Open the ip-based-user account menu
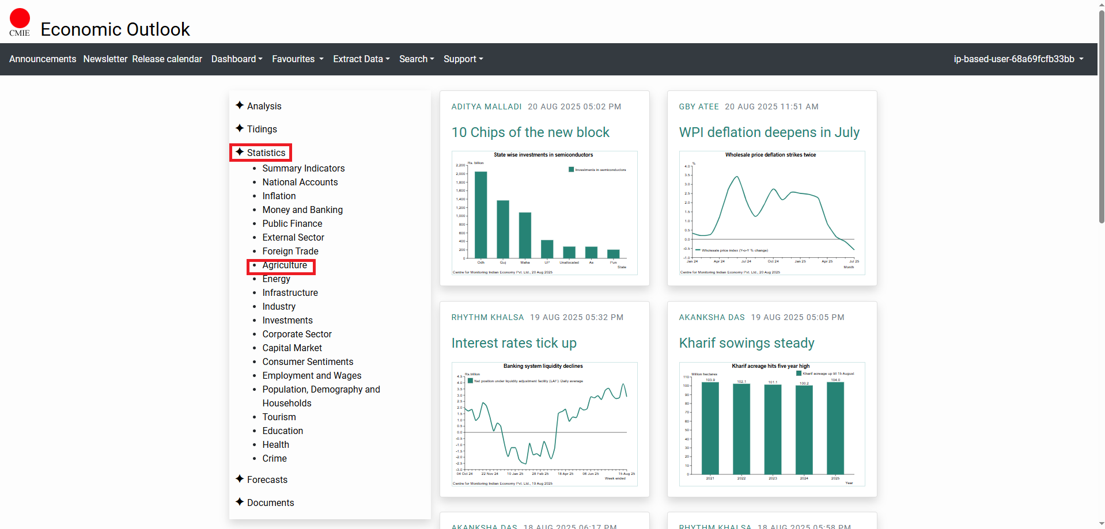Viewport: 1105px width, 529px height. 1018,59
